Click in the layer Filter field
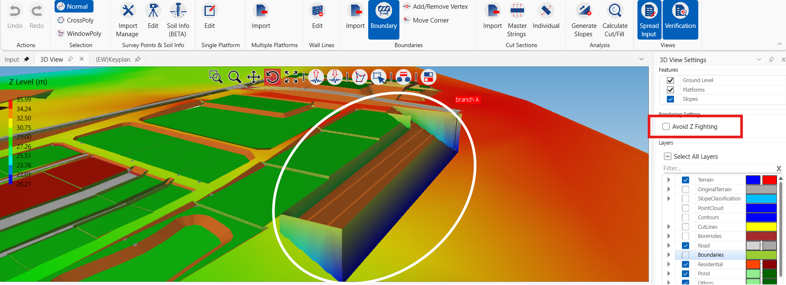The height and width of the screenshot is (285, 786). (x=719, y=168)
